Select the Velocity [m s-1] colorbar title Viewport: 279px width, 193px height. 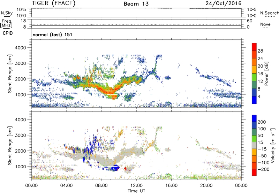272,145
